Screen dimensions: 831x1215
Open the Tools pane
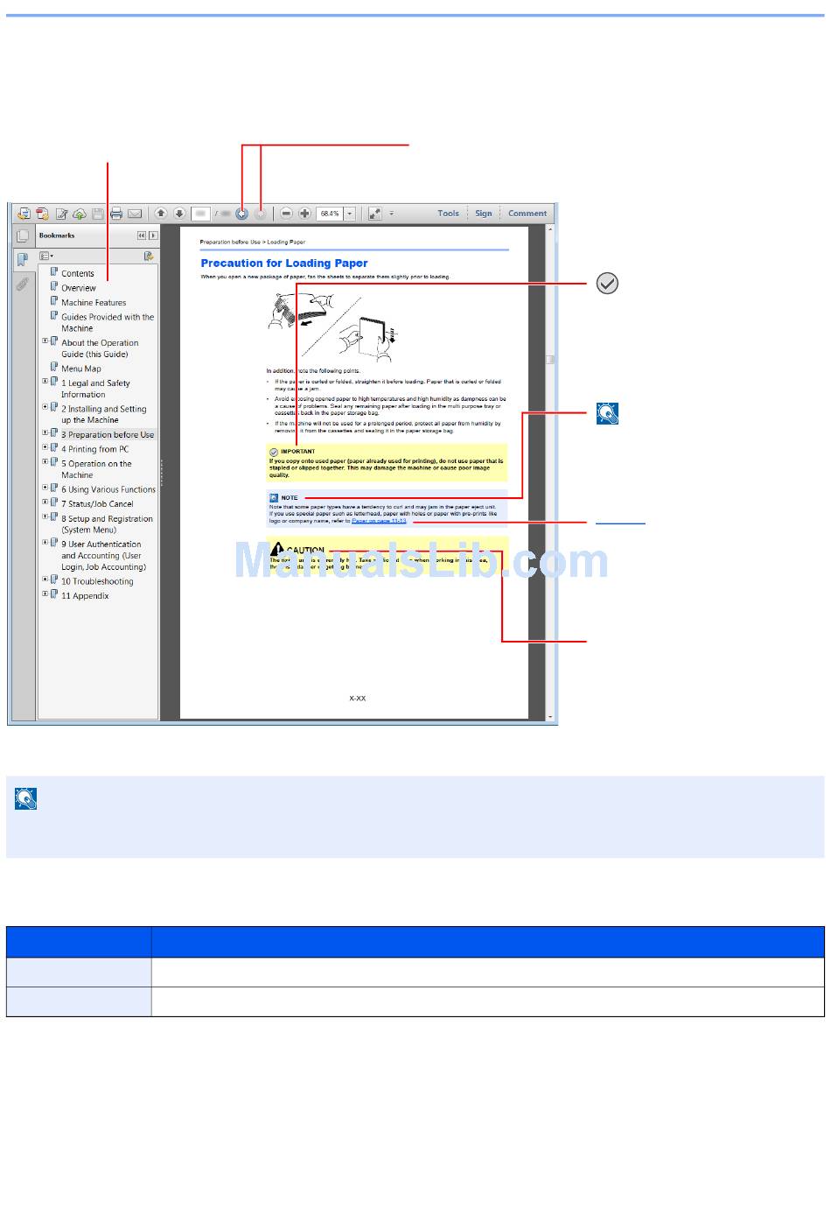coord(449,214)
